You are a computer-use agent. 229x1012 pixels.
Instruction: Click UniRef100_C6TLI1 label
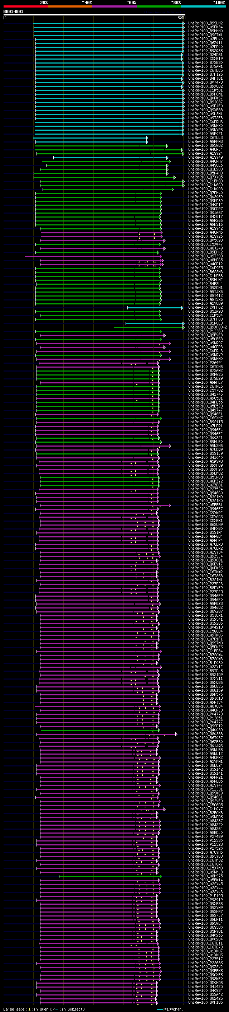point(205,943)
